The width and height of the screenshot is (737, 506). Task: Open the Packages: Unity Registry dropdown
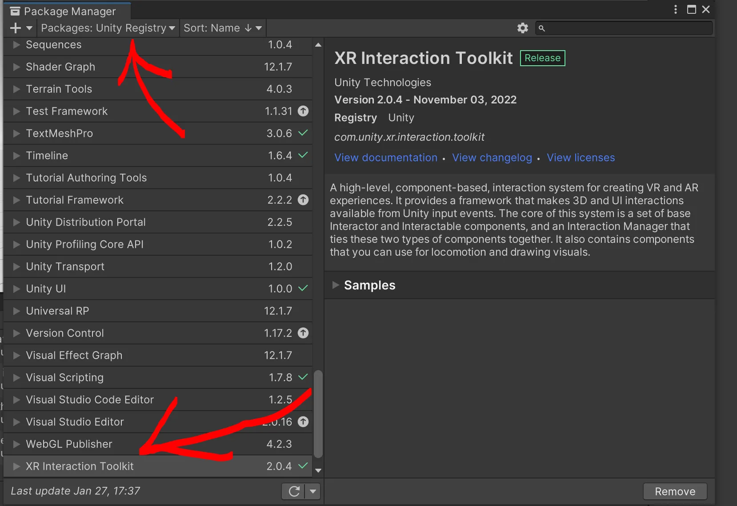click(x=108, y=28)
